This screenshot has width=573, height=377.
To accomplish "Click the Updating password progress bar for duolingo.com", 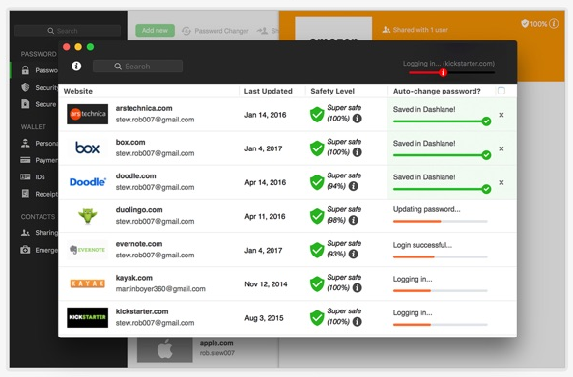I will coord(441,222).
